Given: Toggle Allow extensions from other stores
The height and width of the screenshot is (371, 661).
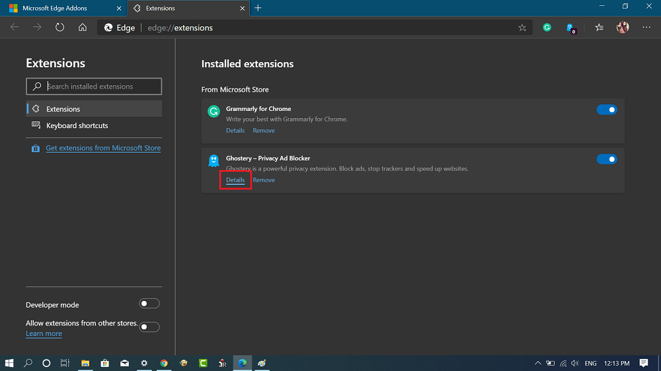Looking at the screenshot, I should 149,327.
